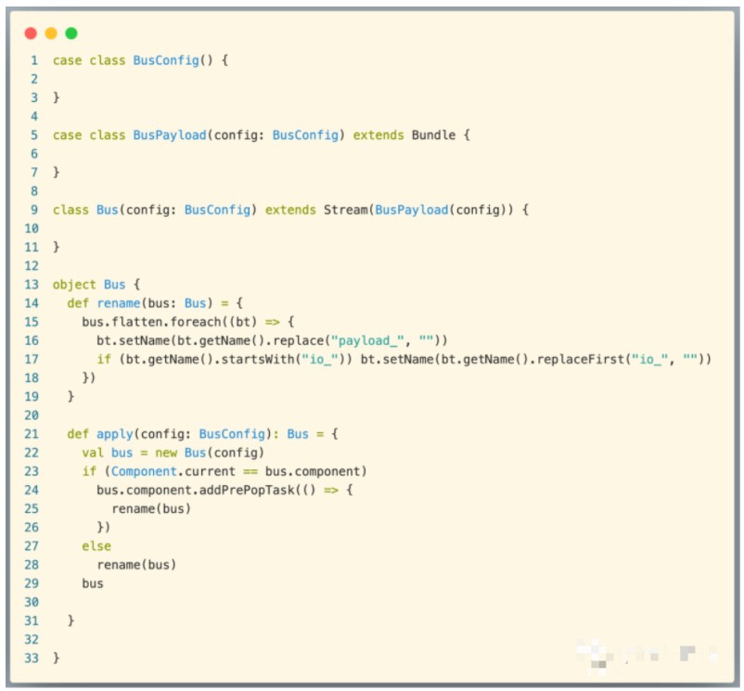
Task: Click Component on line 23
Action: pyautogui.click(x=144, y=471)
